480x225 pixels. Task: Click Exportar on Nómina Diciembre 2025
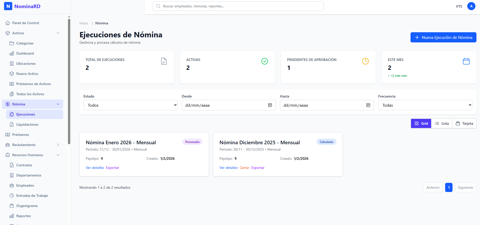click(258, 168)
